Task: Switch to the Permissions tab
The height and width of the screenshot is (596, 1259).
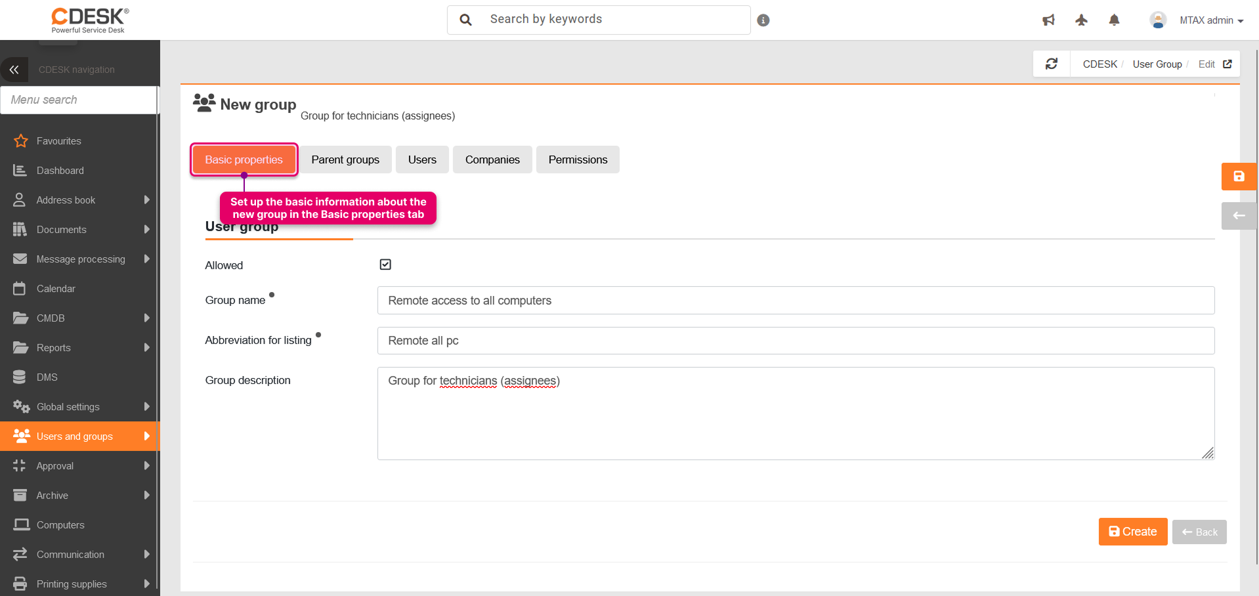Action: (x=578, y=160)
